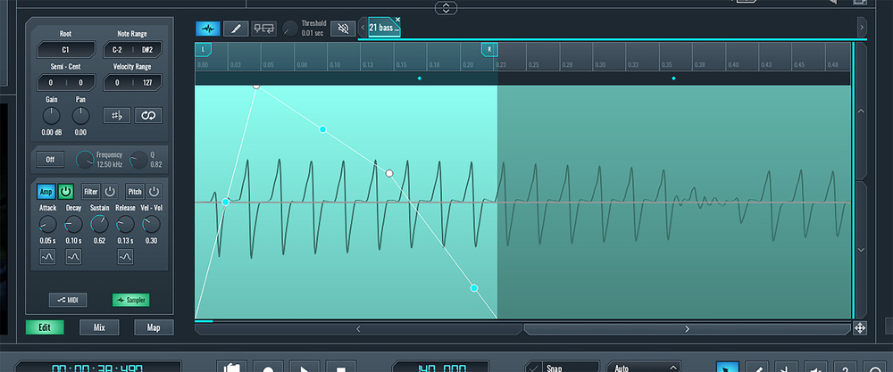The width and height of the screenshot is (893, 372).
Task: Select the pencil draw tool
Action: (x=236, y=29)
